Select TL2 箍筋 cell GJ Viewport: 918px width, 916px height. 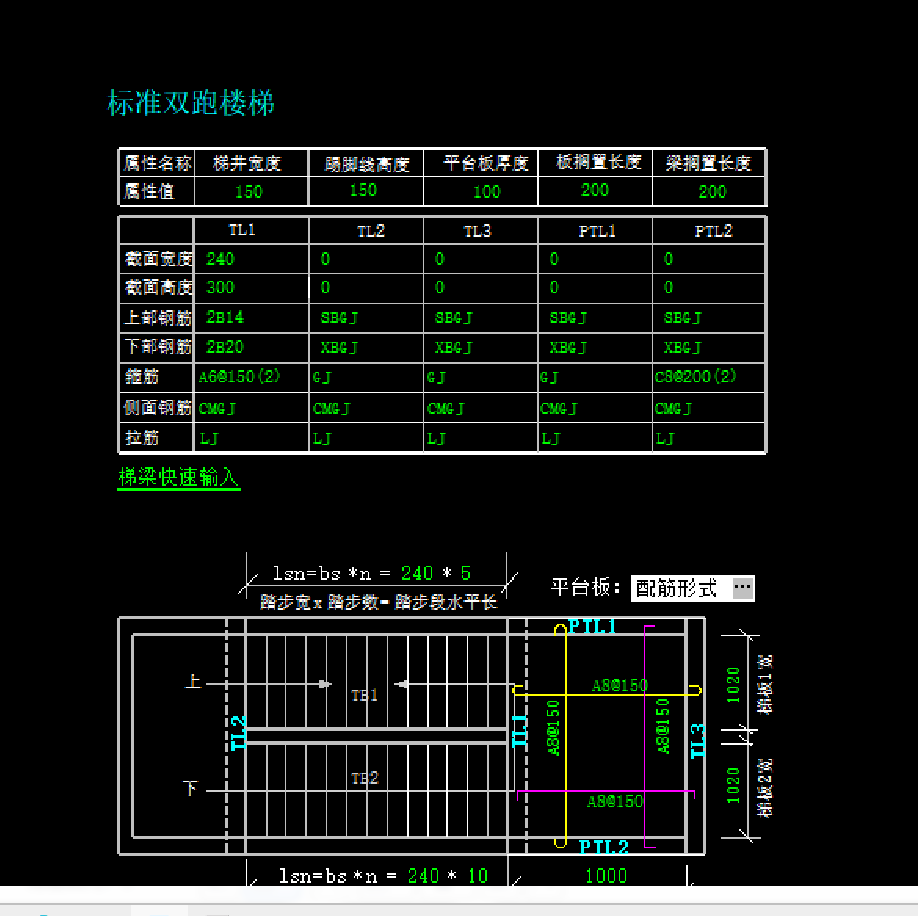tap(321, 377)
